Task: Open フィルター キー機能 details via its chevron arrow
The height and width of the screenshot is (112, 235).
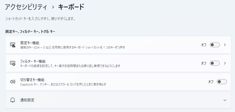Action: click(x=225, y=63)
